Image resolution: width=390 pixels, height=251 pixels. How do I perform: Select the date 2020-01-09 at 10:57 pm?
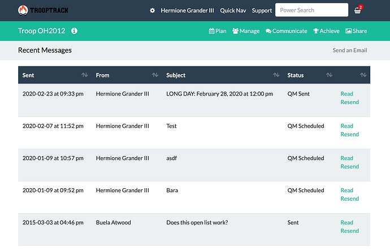pos(53,158)
